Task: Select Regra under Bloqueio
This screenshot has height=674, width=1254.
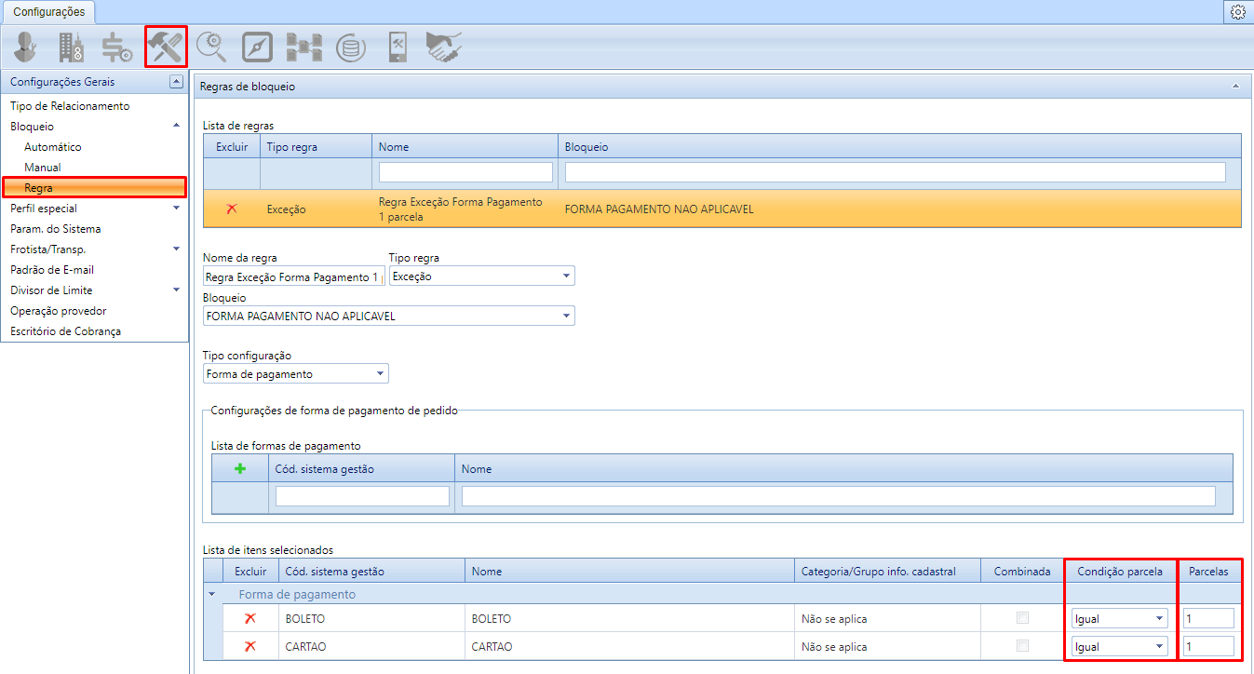Action: tap(94, 188)
